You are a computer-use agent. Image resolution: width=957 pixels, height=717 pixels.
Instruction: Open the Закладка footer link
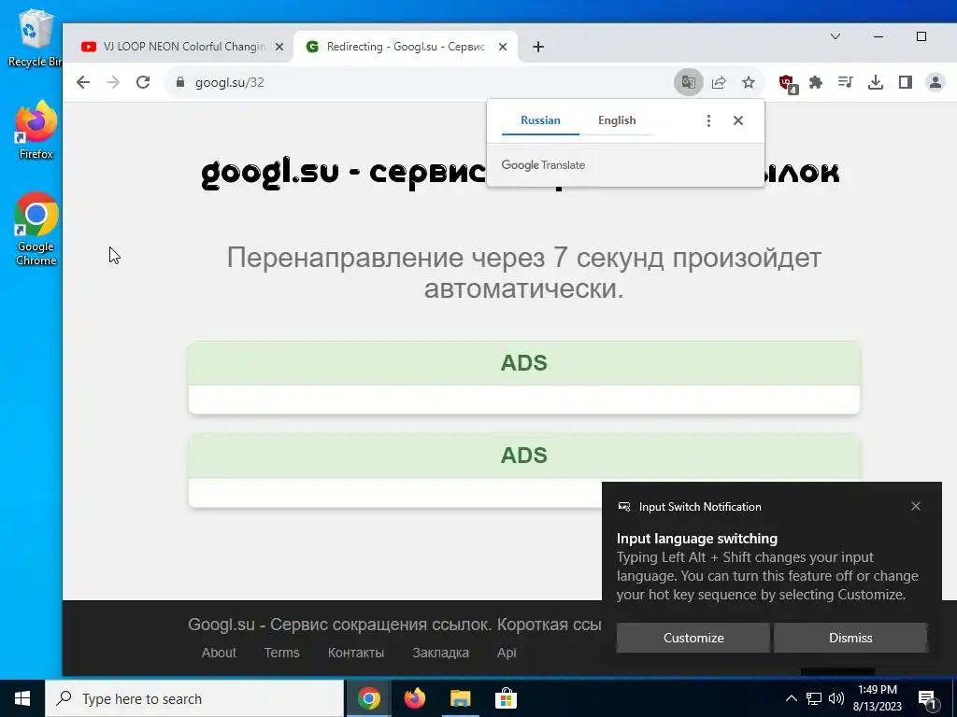441,653
